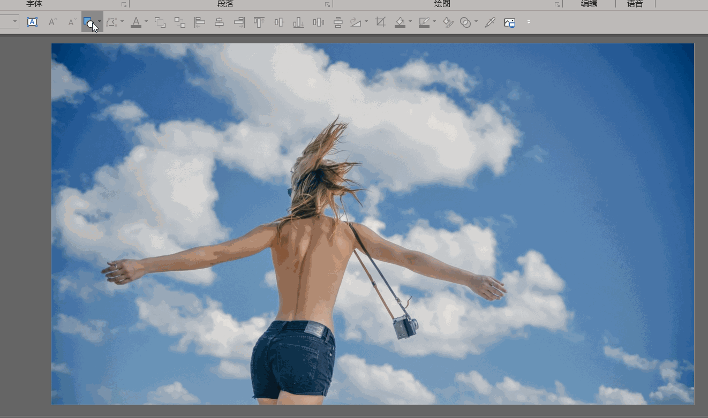
Task: Open the Rotate dropdown arrow
Action: [366, 22]
